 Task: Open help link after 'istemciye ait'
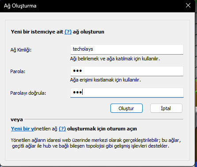(68, 32)
